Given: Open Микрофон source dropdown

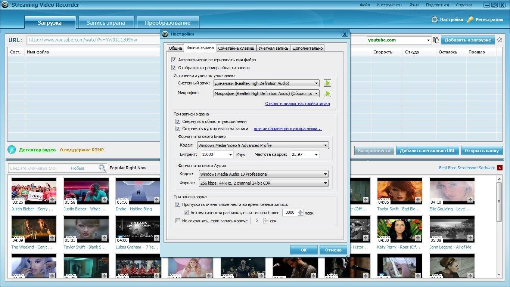Looking at the screenshot, I should 267,93.
